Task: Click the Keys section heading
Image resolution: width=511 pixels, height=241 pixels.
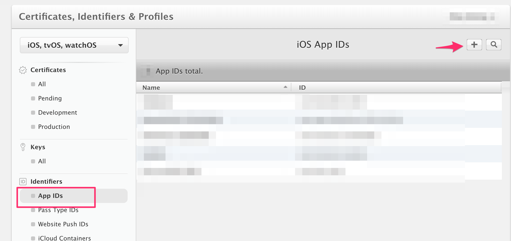Action: coord(38,147)
